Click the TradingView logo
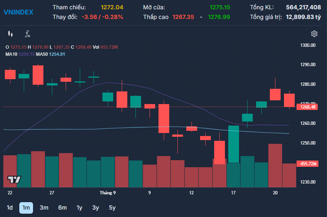The width and height of the screenshot is (327, 217). [14, 179]
